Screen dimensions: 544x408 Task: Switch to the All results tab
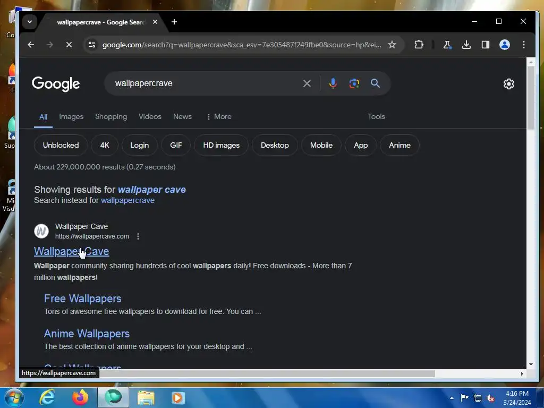coord(43,117)
